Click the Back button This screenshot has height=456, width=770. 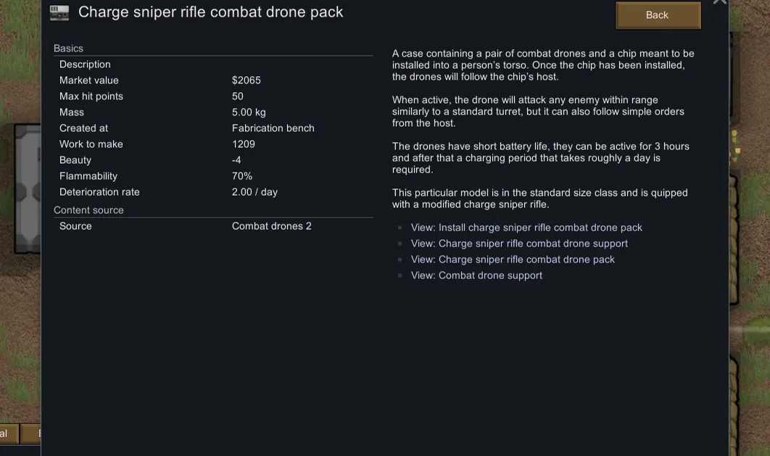pos(658,15)
